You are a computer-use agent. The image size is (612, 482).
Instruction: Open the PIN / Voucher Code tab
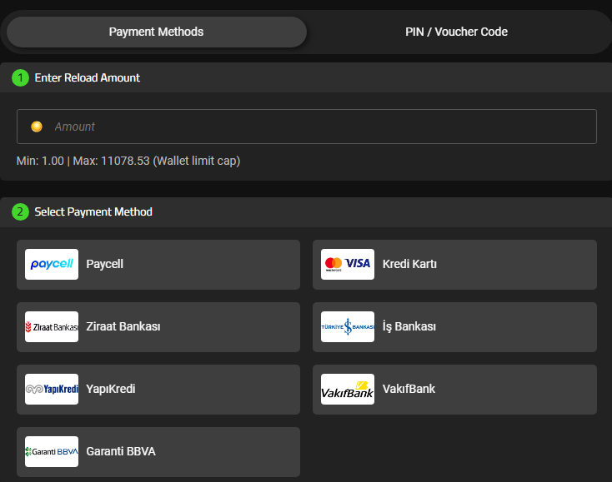[x=456, y=32]
